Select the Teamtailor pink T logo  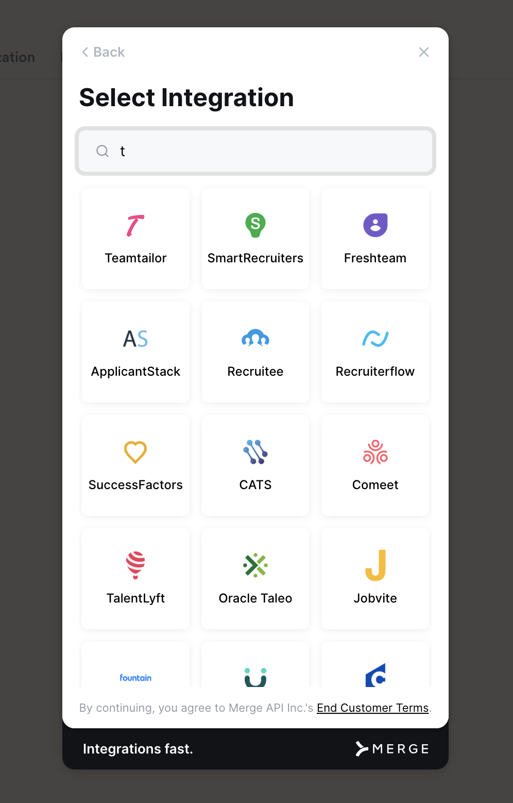(x=135, y=225)
